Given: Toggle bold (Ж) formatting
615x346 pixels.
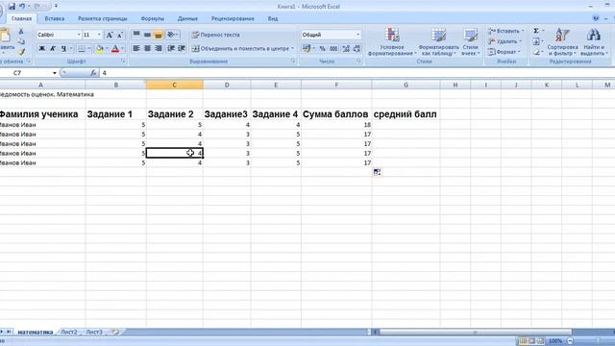Looking at the screenshot, I should point(41,49).
